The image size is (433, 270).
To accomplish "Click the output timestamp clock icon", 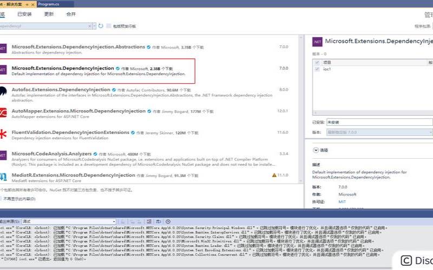I will pos(168,221).
